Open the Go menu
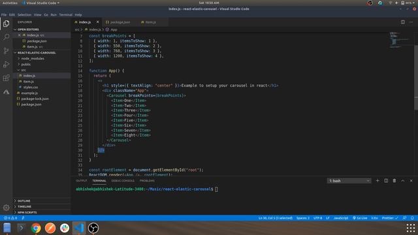This screenshot has width=418, height=235. coord(46,14)
